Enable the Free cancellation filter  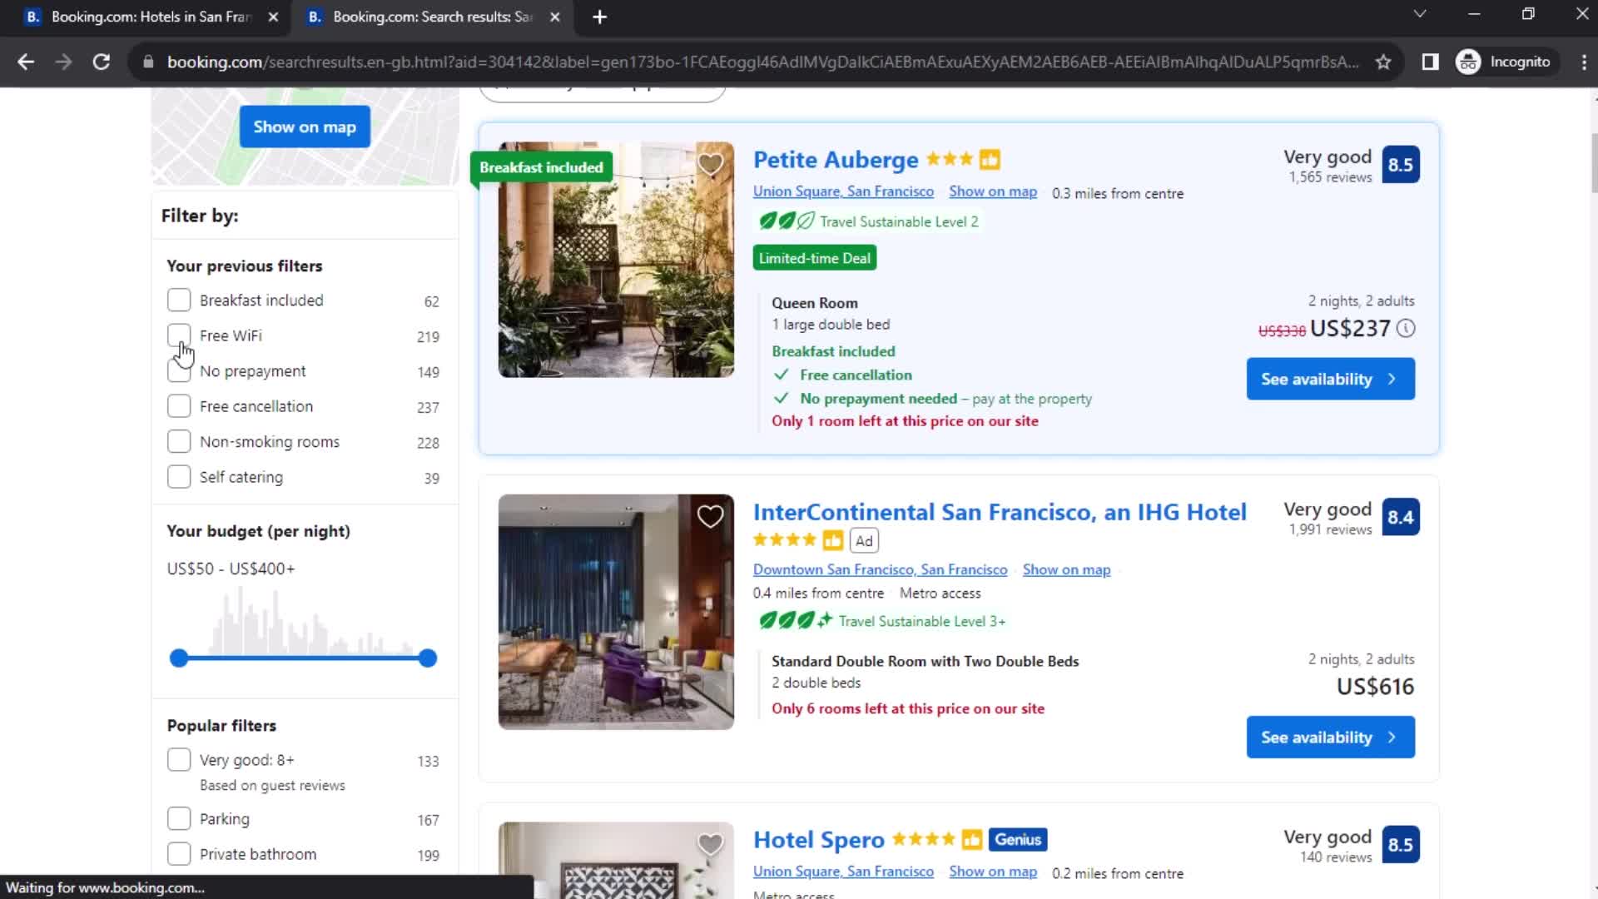point(179,406)
